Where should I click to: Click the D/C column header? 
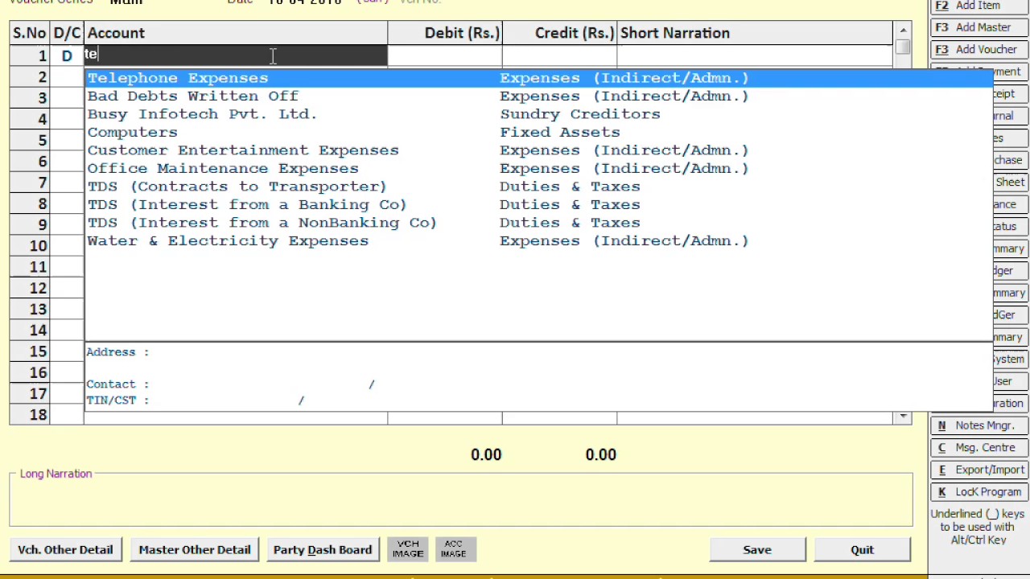tap(67, 33)
